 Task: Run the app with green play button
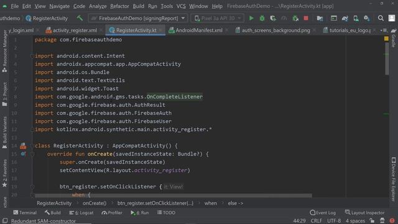coord(251,18)
